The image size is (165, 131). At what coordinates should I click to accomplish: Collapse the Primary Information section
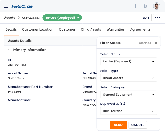pyautogui.click(x=9, y=50)
